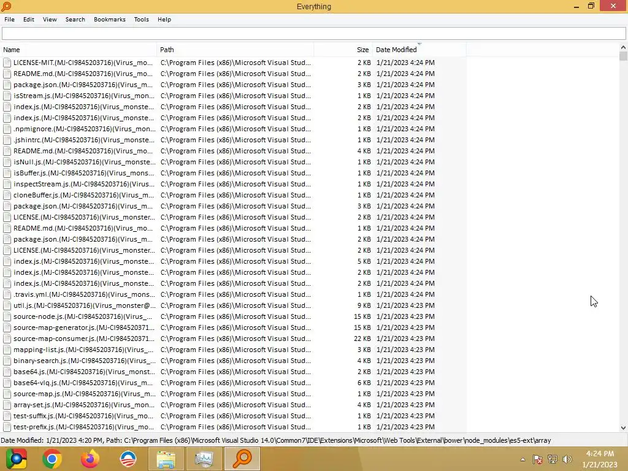Click the file icon beside LICENSE-MIT
The width and height of the screenshot is (628, 471).
tap(7, 63)
